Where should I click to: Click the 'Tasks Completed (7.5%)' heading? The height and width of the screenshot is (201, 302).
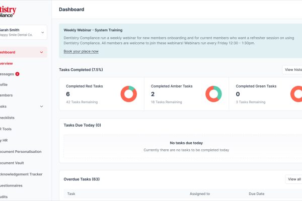click(x=81, y=70)
